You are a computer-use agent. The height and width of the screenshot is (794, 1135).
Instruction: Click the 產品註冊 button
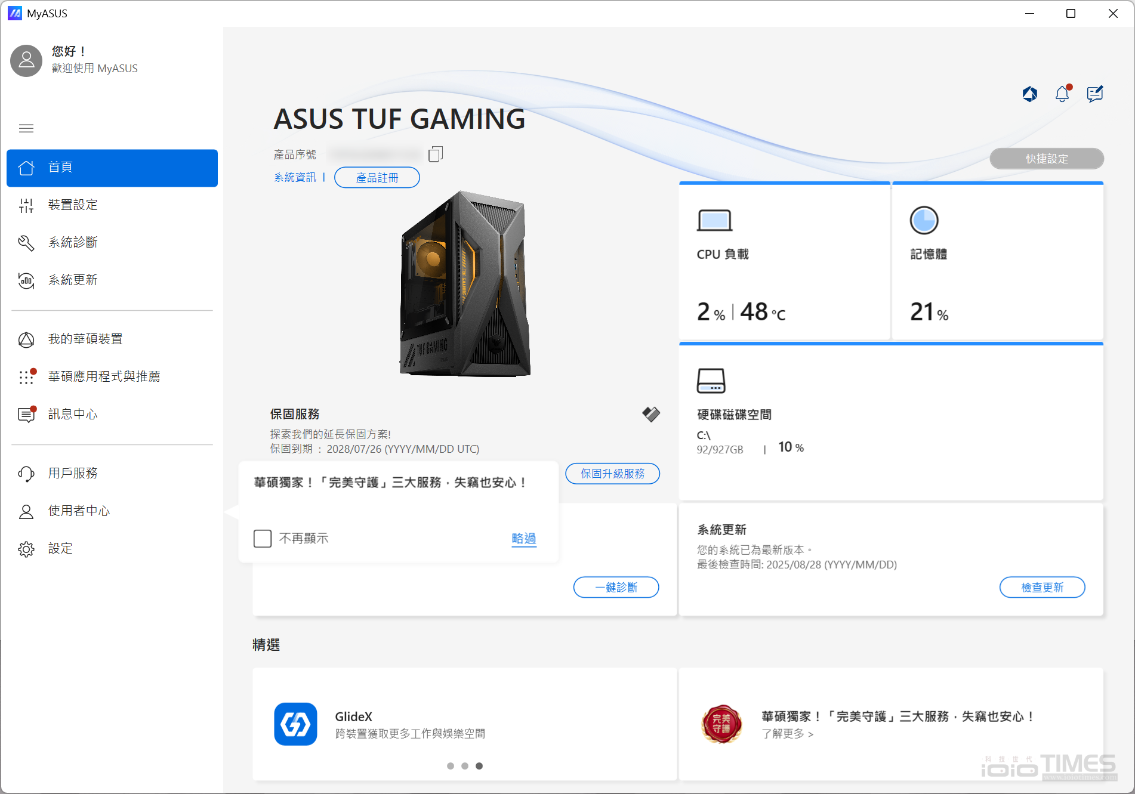(x=377, y=178)
